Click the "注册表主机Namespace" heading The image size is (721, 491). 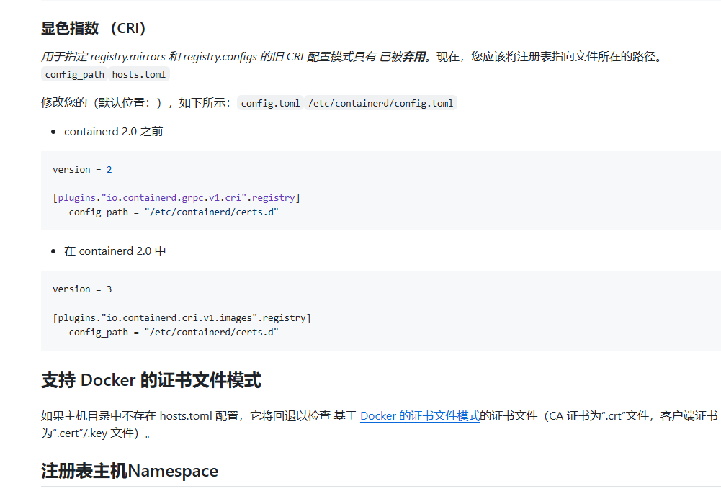[130, 471]
